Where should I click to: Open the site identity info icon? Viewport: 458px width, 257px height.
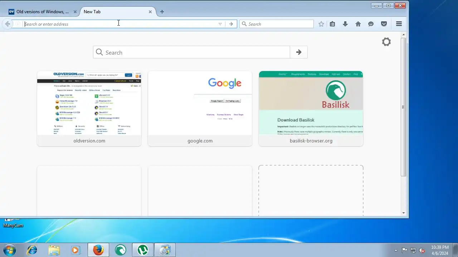[17, 24]
